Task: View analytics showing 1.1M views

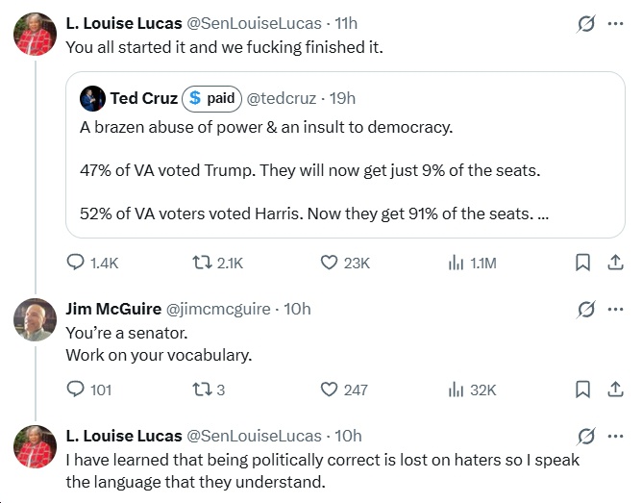Action: (457, 263)
